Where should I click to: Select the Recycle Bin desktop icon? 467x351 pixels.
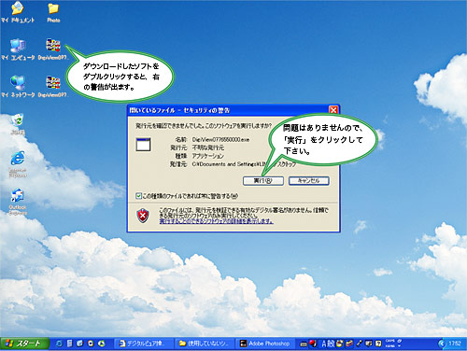pyautogui.click(x=18, y=124)
